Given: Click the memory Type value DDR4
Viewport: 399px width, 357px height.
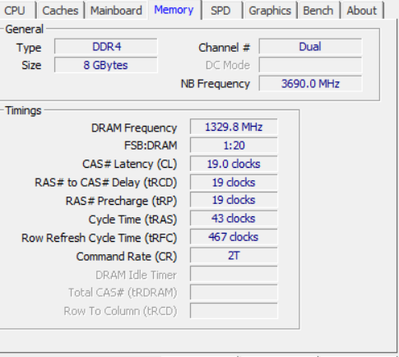Looking at the screenshot, I should [106, 47].
